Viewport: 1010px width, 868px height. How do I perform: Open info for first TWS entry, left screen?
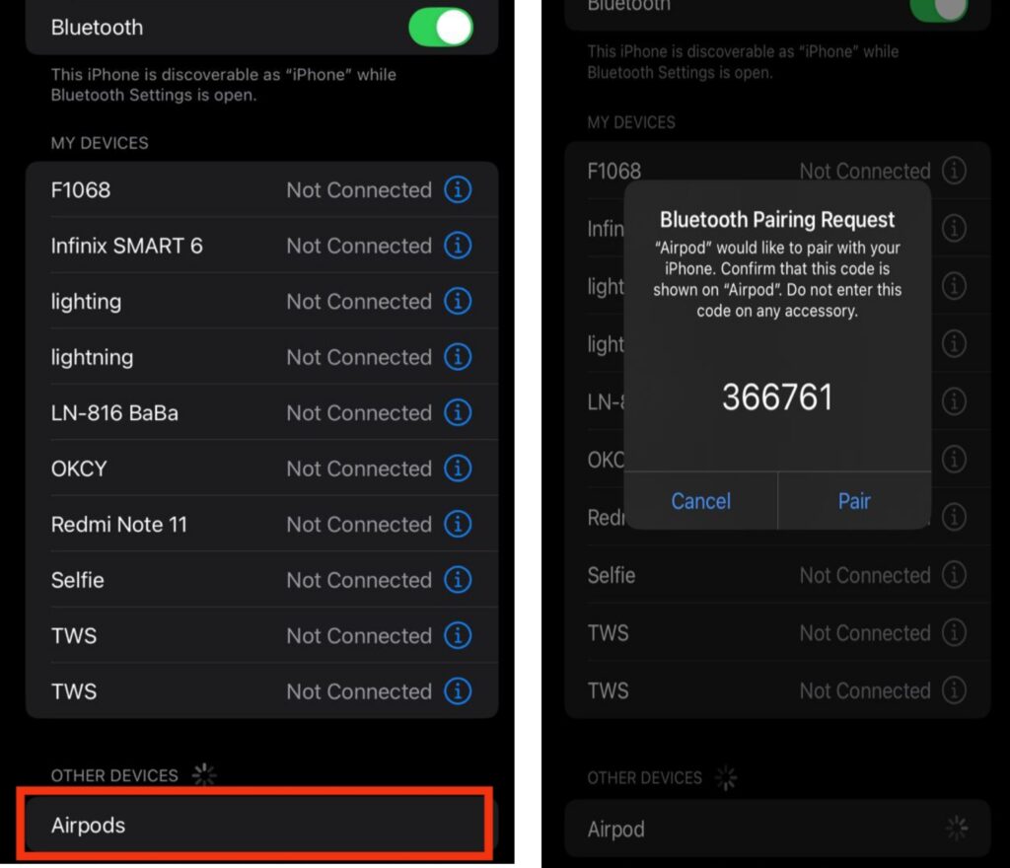[458, 636]
